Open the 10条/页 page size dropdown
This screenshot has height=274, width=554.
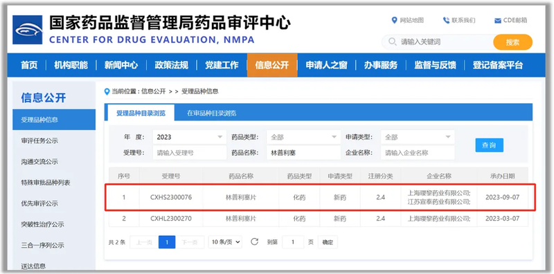pyautogui.click(x=225, y=242)
